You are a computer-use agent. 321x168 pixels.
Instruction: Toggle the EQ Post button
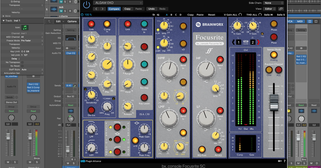pos(202,150)
